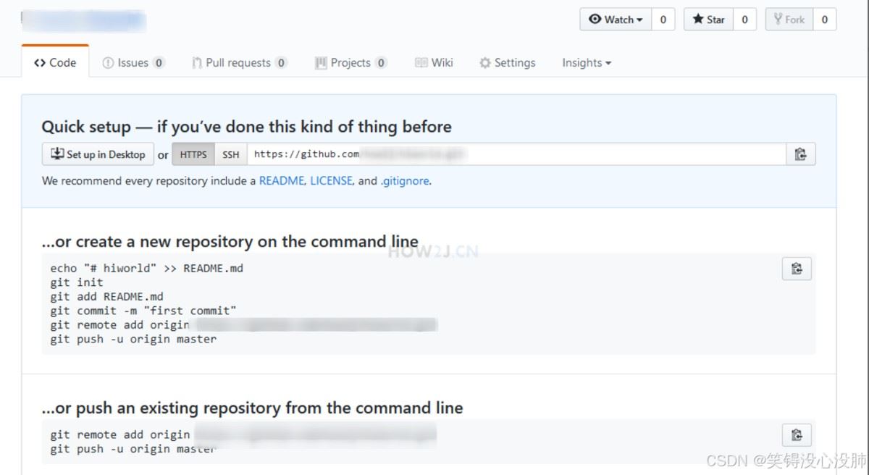This screenshot has height=475, width=869.
Task: Switch the clone URL to SSH
Action: click(x=231, y=154)
